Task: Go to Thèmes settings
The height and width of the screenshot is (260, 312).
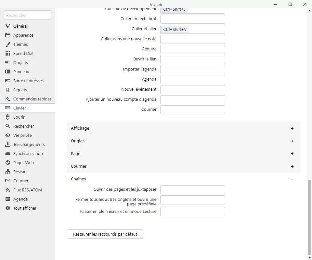Action: [28, 44]
